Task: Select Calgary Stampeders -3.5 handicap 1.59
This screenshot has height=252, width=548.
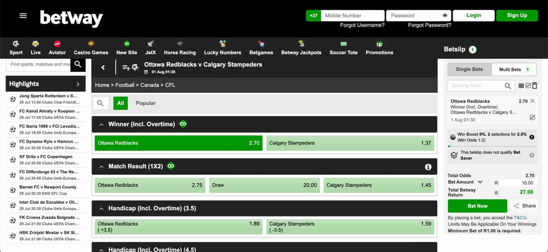Action: tap(350, 227)
